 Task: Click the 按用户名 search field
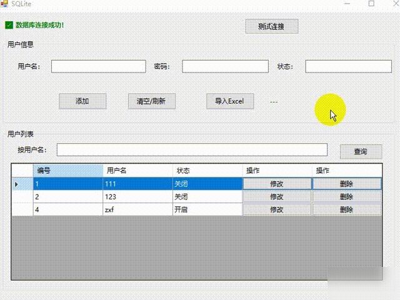pos(192,149)
